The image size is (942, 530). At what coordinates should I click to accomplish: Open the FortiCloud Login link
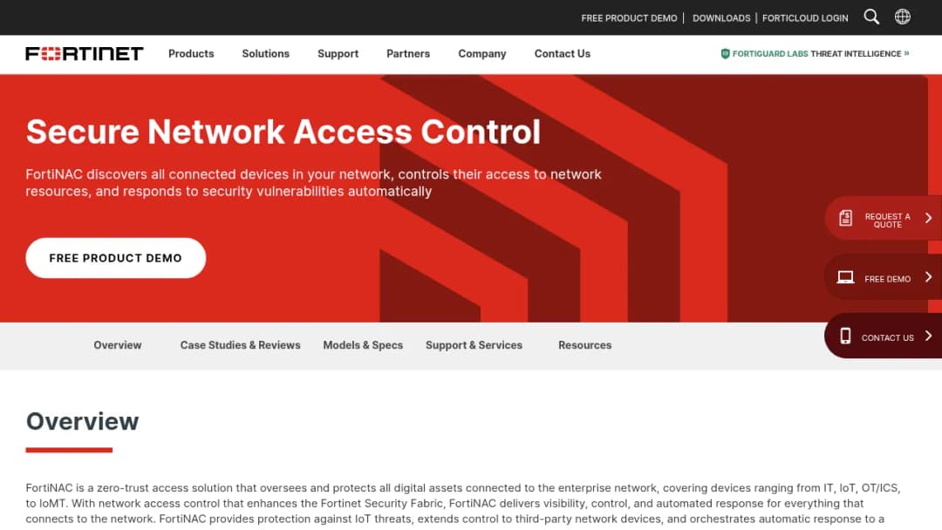coord(805,18)
